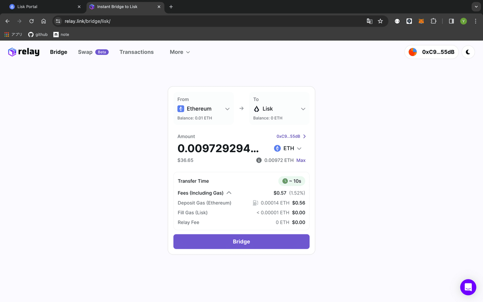This screenshot has width=483, height=302.
Task: Click the square dark extension icon beside MetaMask
Action: [x=409, y=21]
